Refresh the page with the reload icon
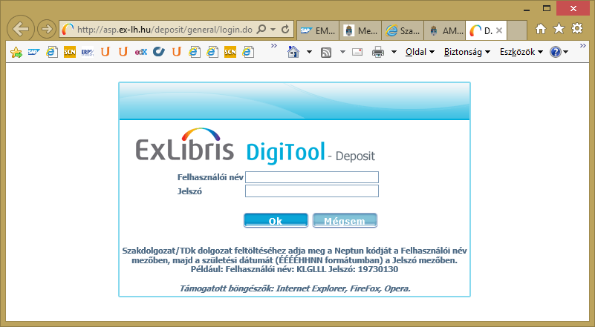The width and height of the screenshot is (595, 327). coord(285,29)
